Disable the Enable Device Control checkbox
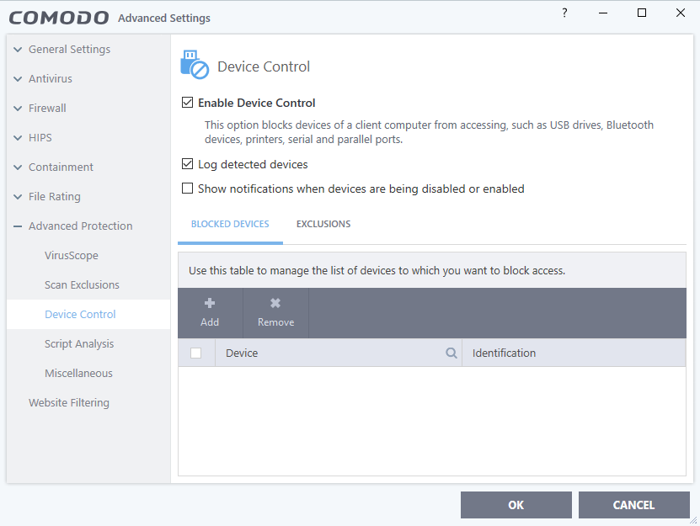The height and width of the screenshot is (526, 700). [x=188, y=103]
